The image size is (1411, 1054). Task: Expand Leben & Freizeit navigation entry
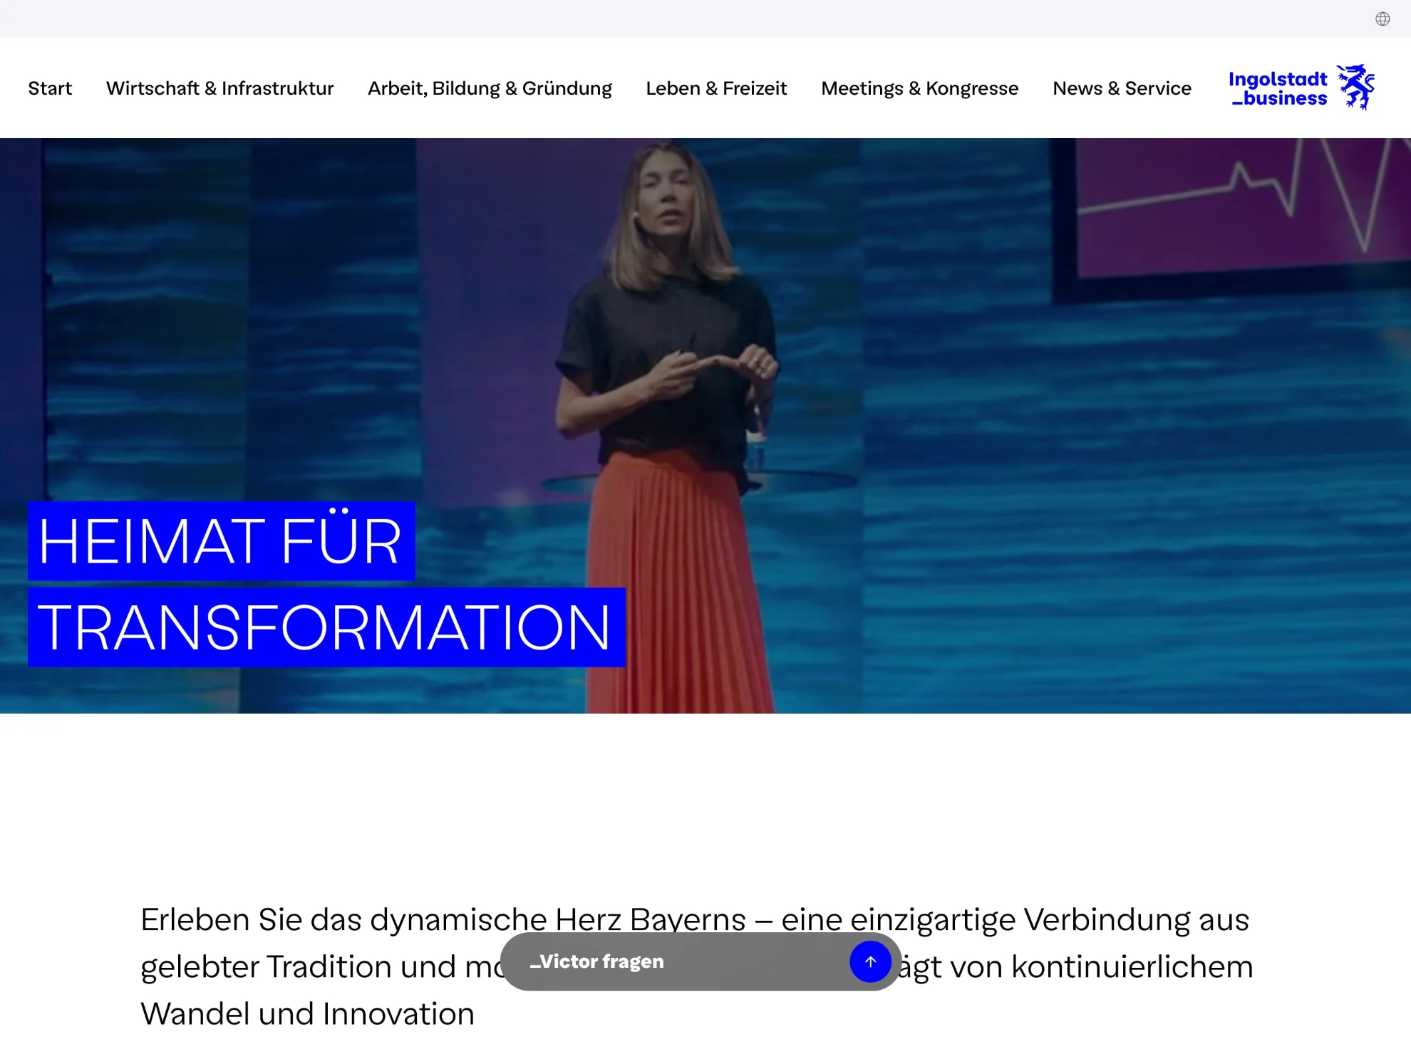click(x=716, y=88)
